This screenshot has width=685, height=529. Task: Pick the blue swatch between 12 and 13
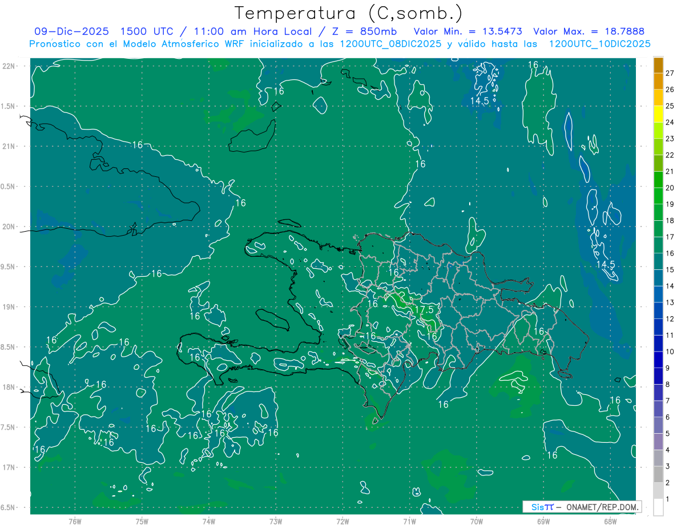[658, 310]
